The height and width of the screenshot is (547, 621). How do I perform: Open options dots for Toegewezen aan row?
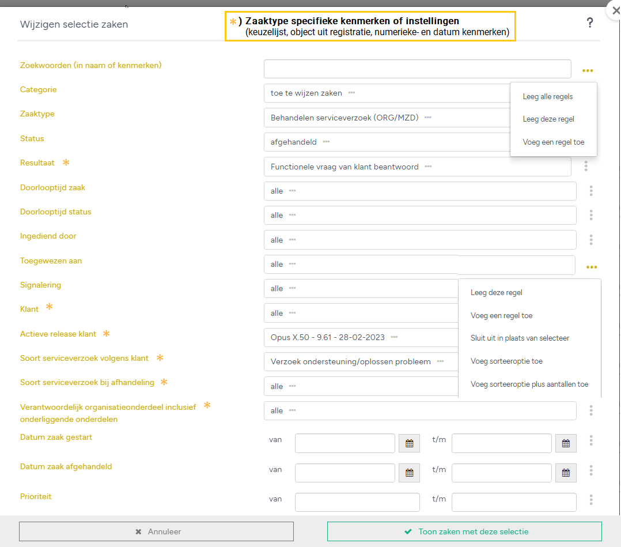pyautogui.click(x=591, y=267)
